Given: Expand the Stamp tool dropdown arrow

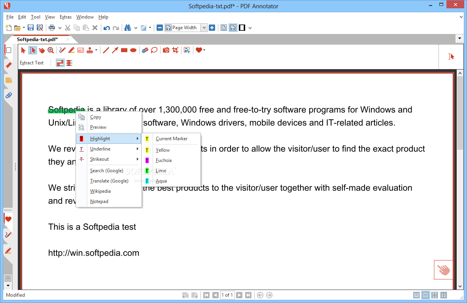Looking at the screenshot, I should pyautogui.click(x=96, y=50).
